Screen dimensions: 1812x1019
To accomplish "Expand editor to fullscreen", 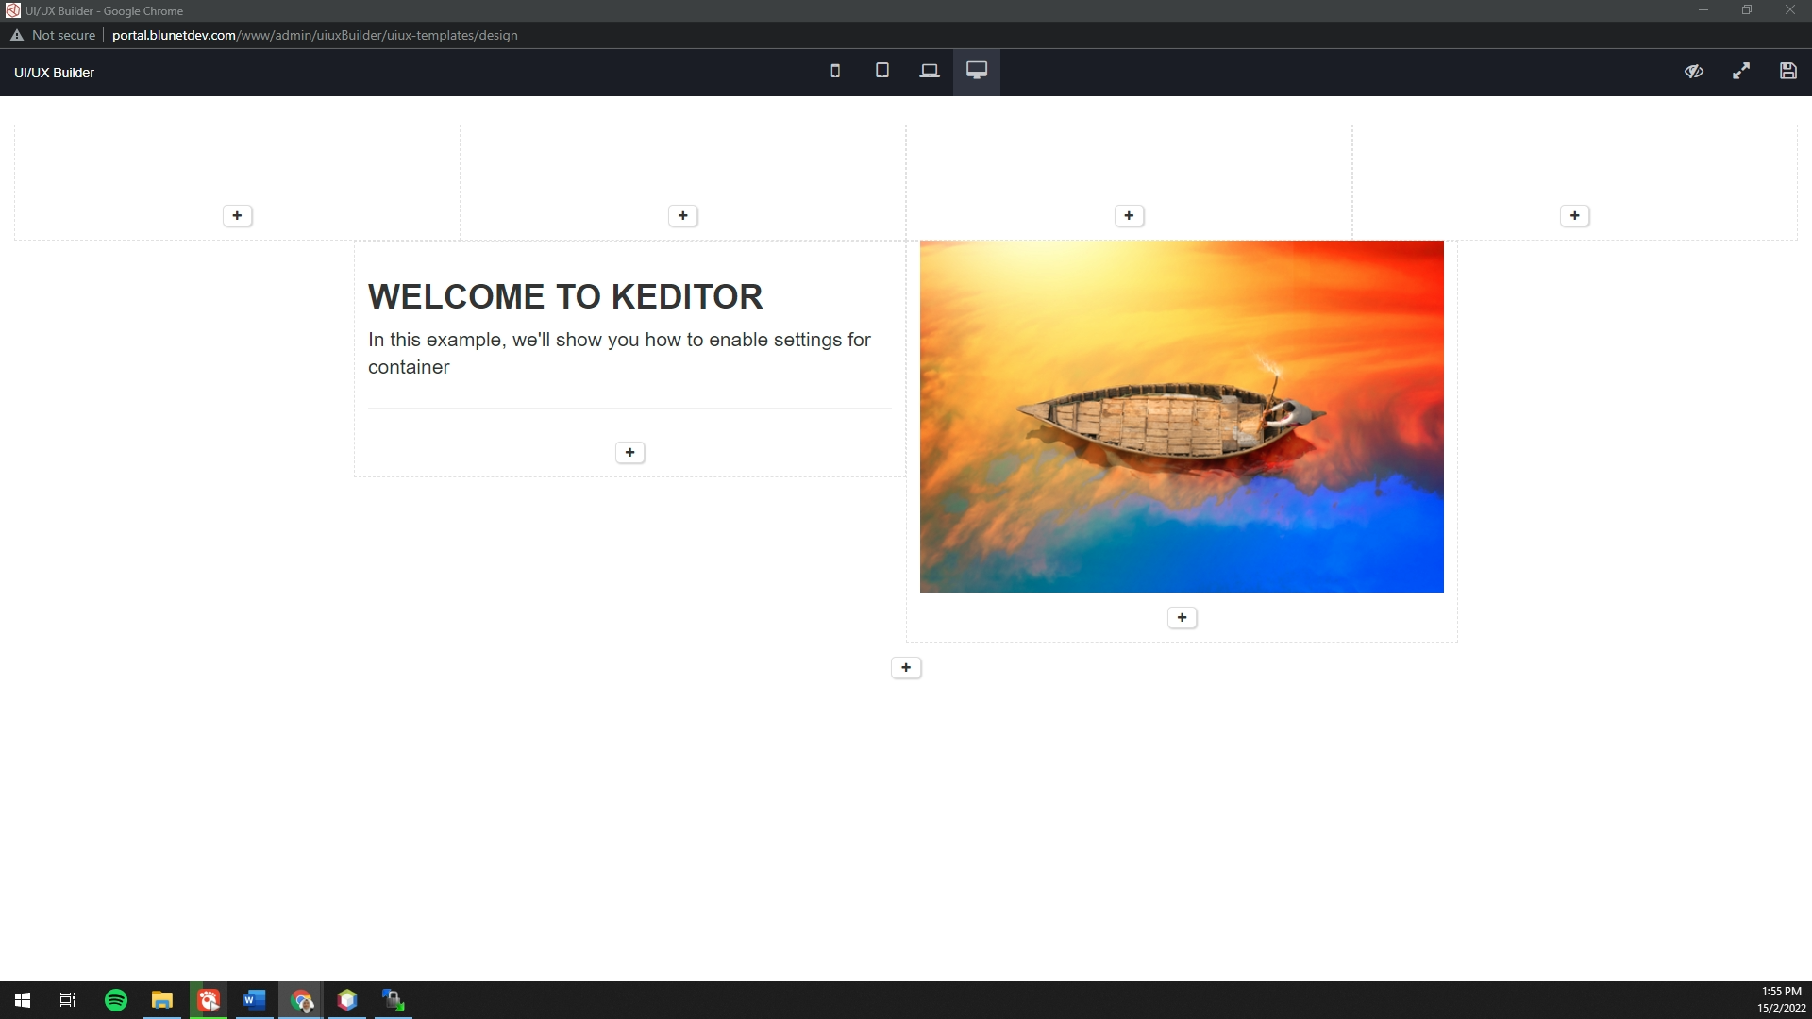I will coord(1741,72).
